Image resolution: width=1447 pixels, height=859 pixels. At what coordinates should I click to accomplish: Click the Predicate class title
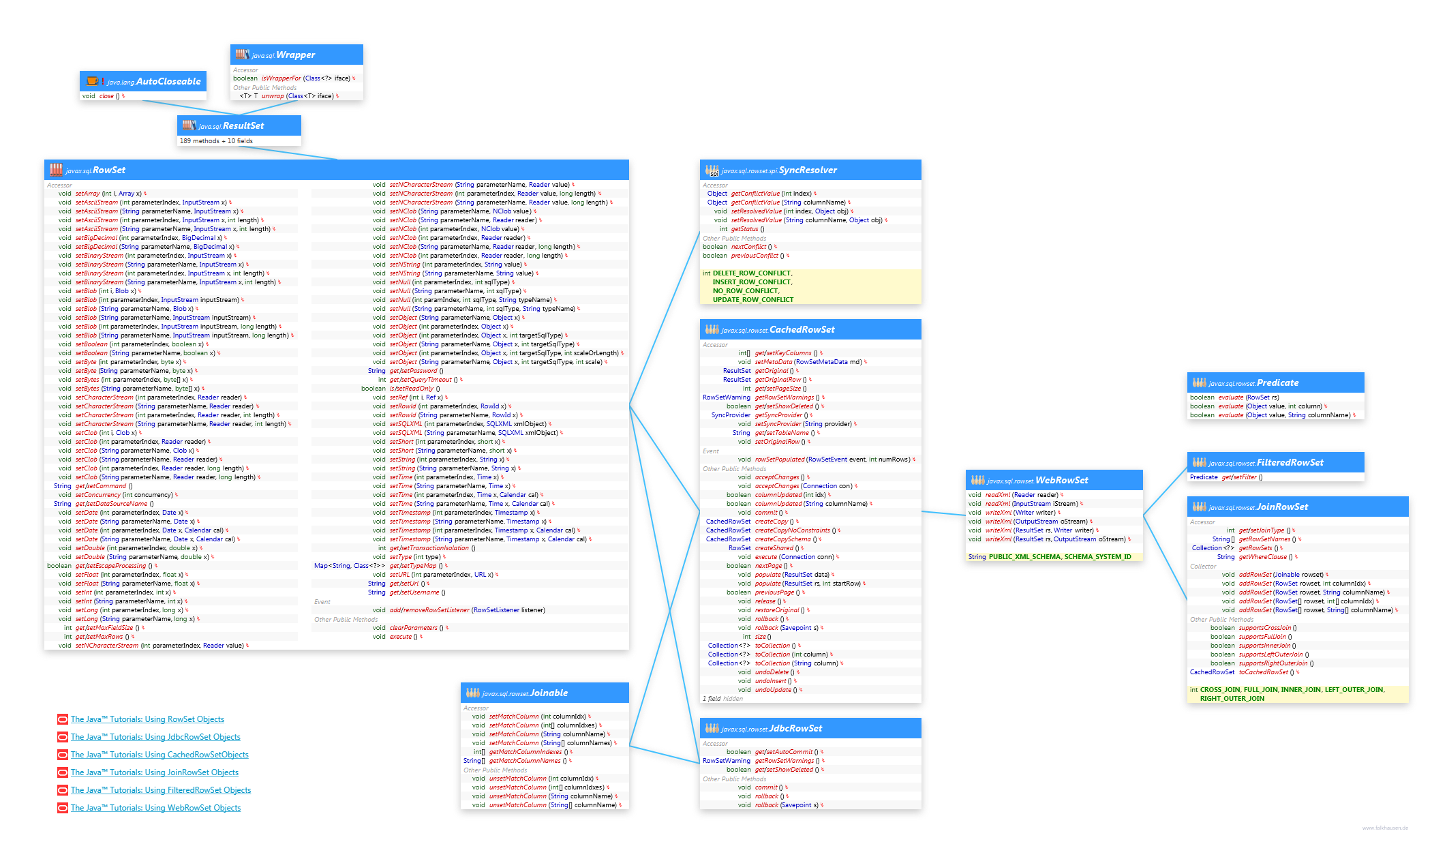pos(1277,382)
